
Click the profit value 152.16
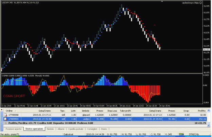pyautogui.click(x=203, y=119)
